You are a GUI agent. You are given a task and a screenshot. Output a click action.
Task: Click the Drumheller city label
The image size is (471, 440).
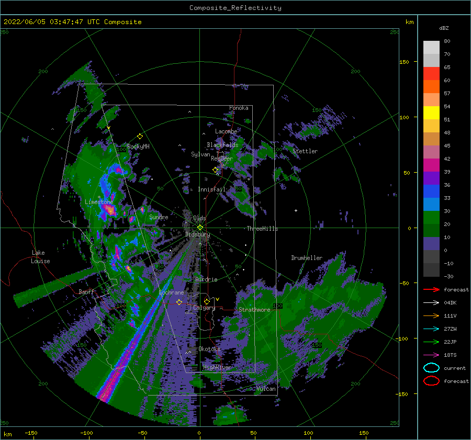click(307, 258)
